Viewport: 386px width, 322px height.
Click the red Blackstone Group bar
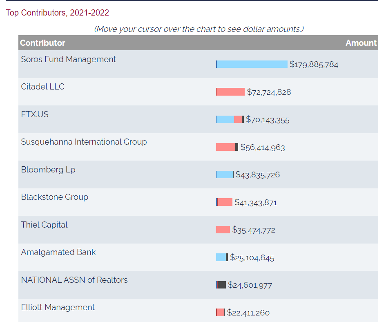click(x=225, y=202)
